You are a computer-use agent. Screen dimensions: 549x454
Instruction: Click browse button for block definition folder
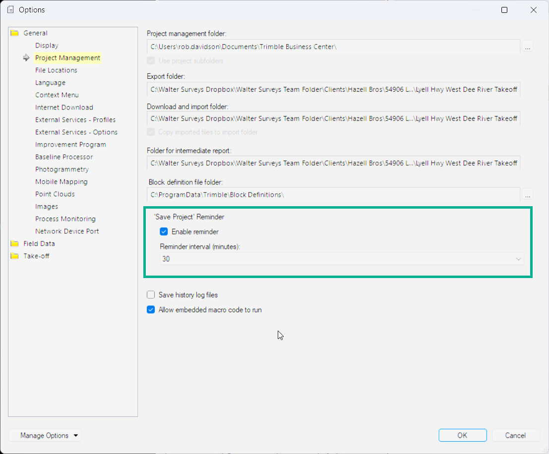pyautogui.click(x=528, y=195)
